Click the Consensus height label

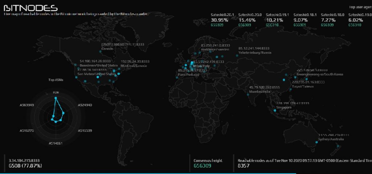click(x=208, y=161)
